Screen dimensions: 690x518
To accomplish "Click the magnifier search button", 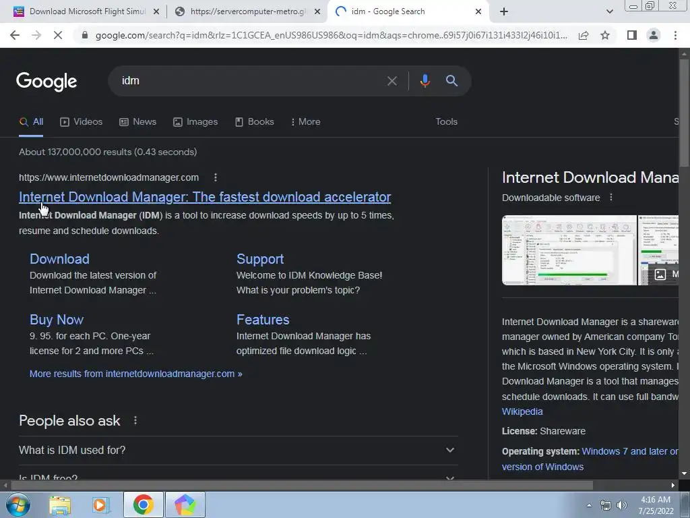I will (x=451, y=81).
